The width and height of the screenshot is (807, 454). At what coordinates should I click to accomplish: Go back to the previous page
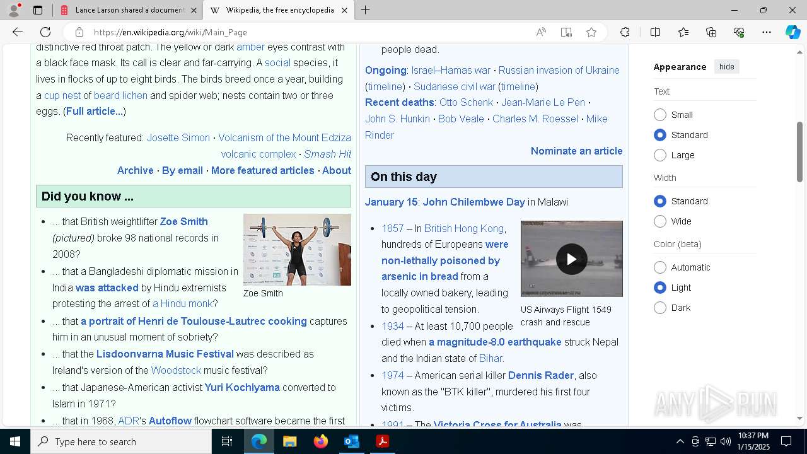click(x=18, y=32)
